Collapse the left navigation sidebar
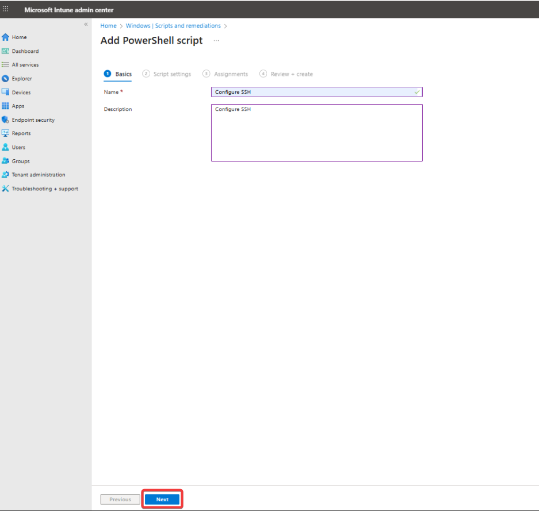 point(86,25)
